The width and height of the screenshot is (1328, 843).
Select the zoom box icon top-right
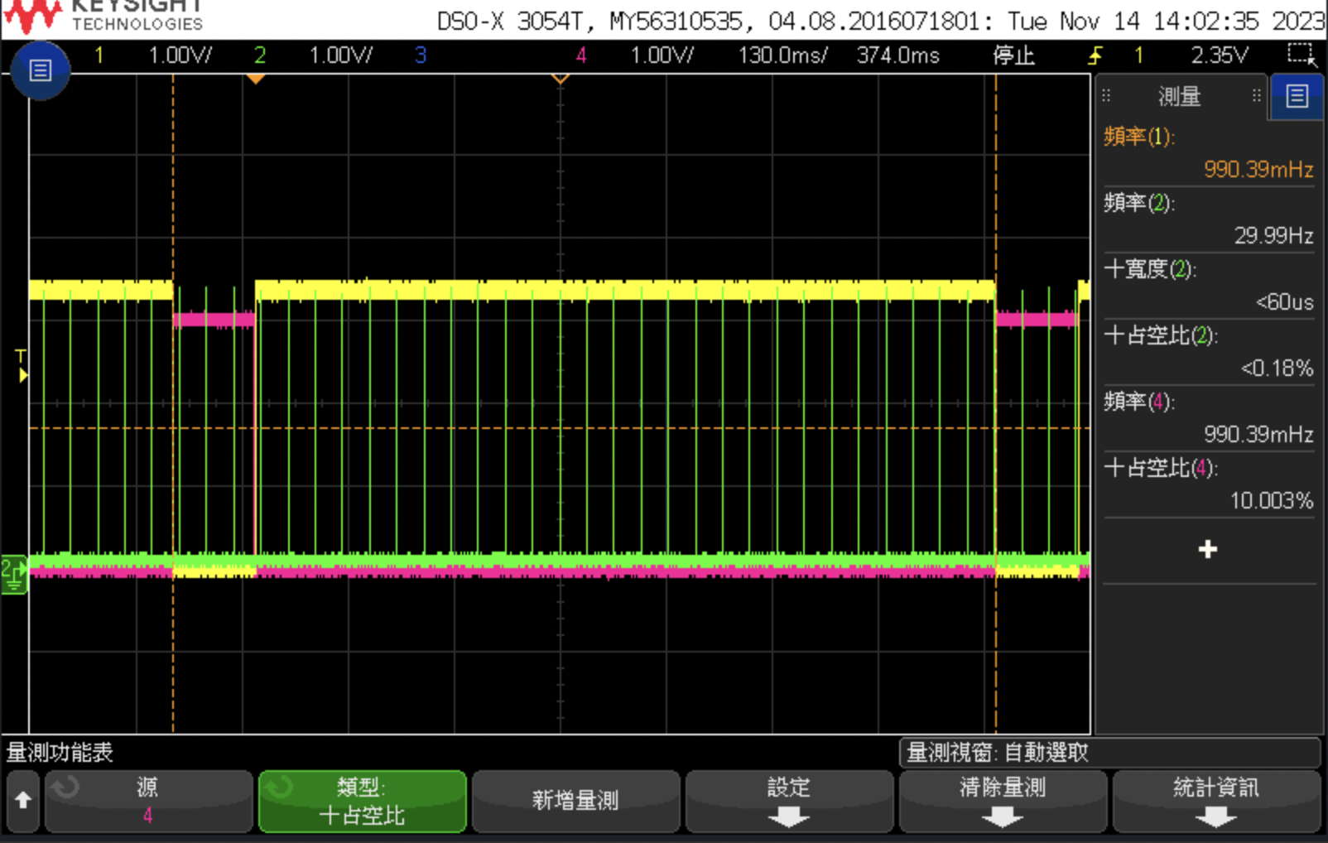[1301, 55]
